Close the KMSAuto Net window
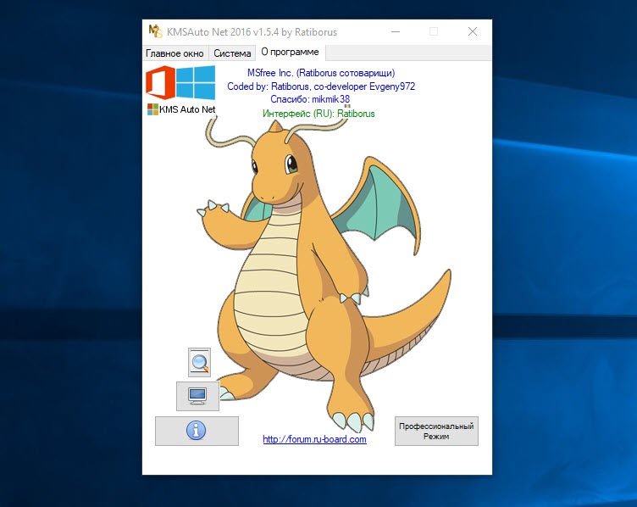The height and width of the screenshot is (507, 637). coord(473,31)
